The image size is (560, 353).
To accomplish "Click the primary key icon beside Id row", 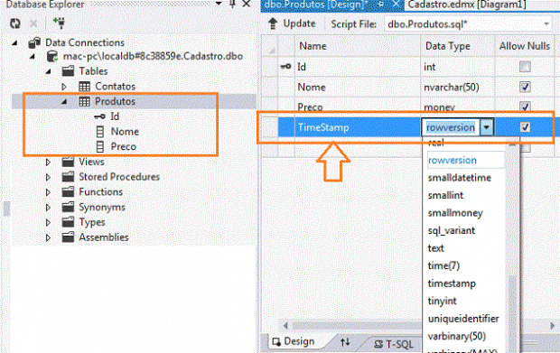I will tap(286, 67).
